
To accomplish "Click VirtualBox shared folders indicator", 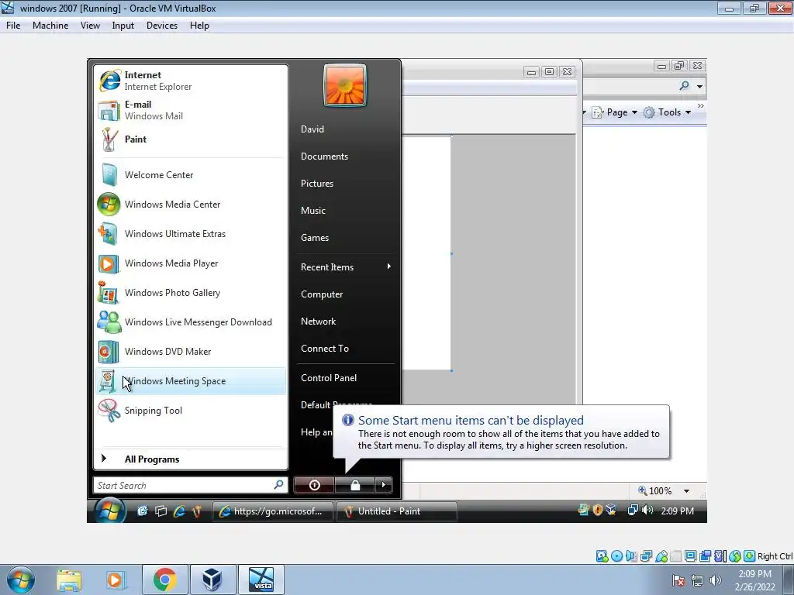I will (x=676, y=556).
